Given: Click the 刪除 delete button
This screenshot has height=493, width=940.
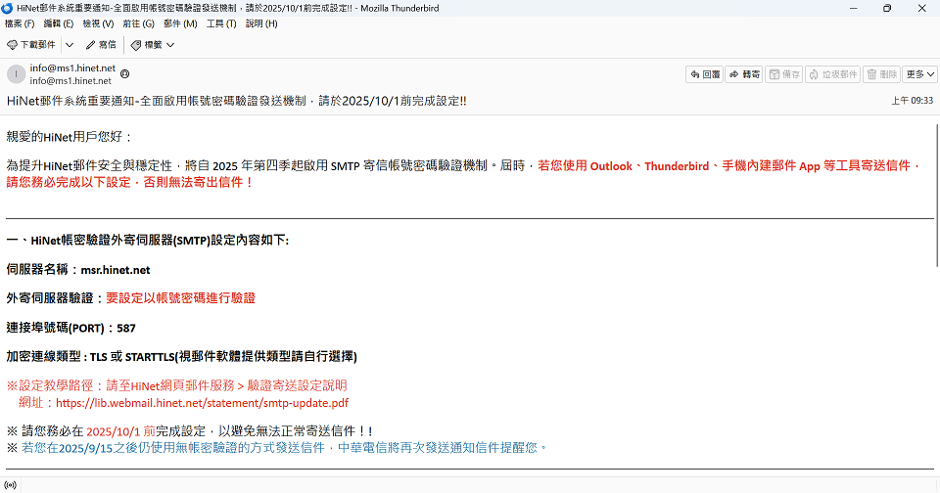Looking at the screenshot, I should click(x=881, y=74).
